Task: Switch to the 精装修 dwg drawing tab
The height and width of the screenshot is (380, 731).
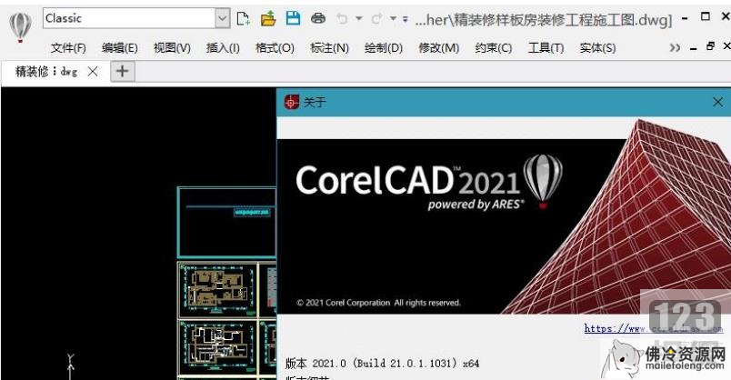Action: pyautogui.click(x=45, y=72)
